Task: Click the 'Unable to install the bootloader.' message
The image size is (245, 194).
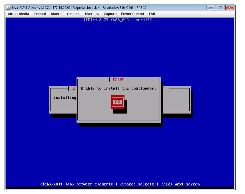Action: click(119, 88)
